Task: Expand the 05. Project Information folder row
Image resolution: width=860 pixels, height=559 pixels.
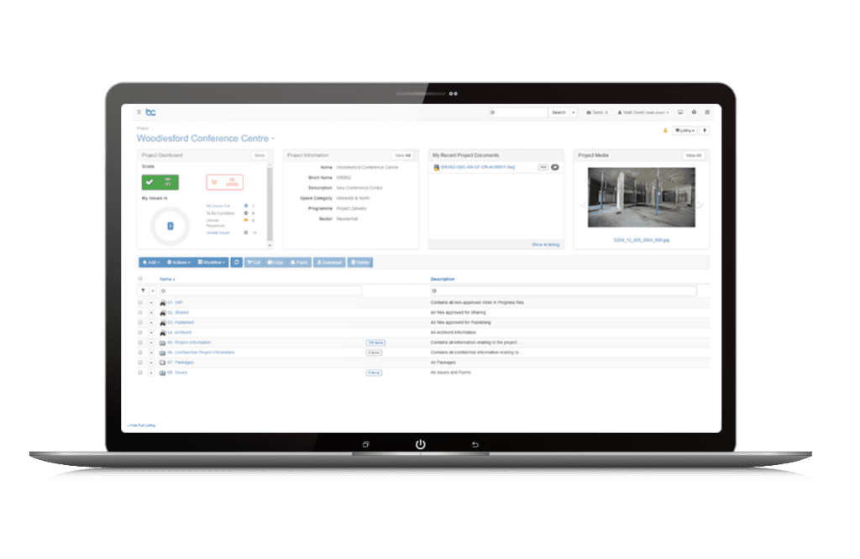Action: [151, 342]
